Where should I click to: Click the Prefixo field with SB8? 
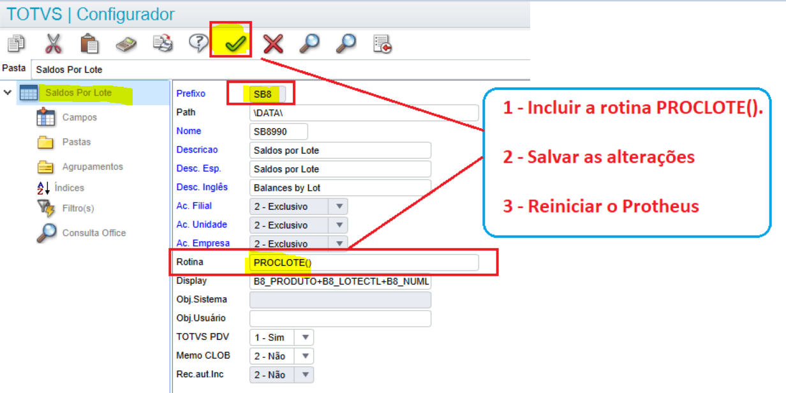click(268, 94)
